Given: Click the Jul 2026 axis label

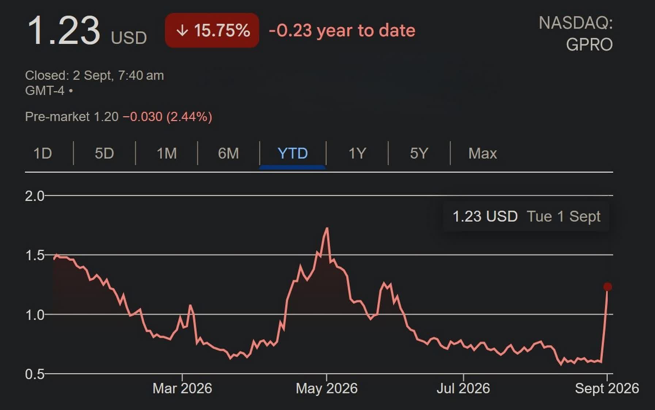Looking at the screenshot, I should coord(463,388).
